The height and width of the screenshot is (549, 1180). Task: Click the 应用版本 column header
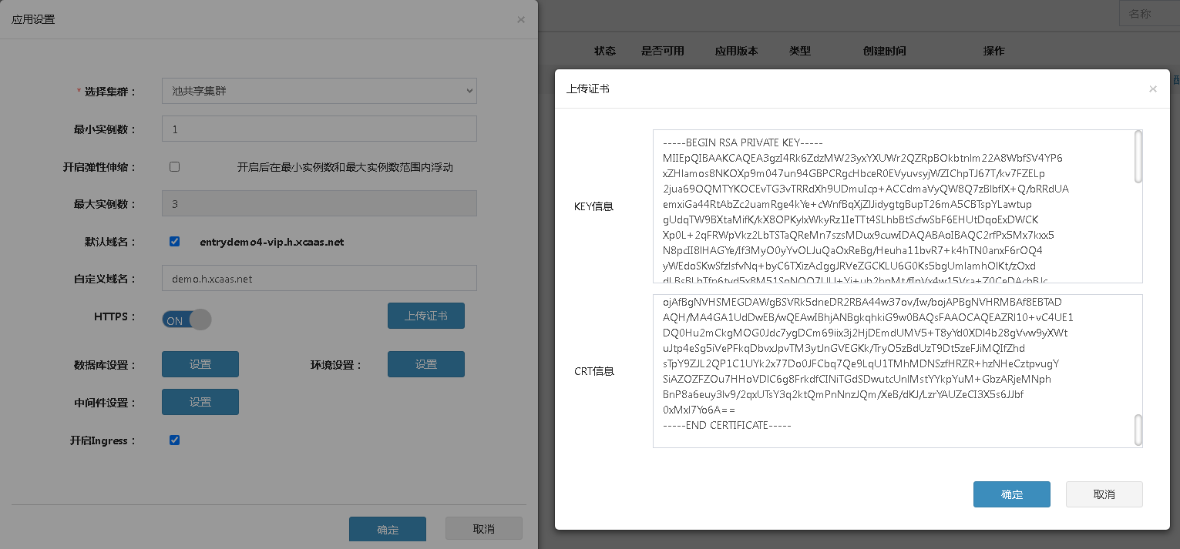[737, 51]
